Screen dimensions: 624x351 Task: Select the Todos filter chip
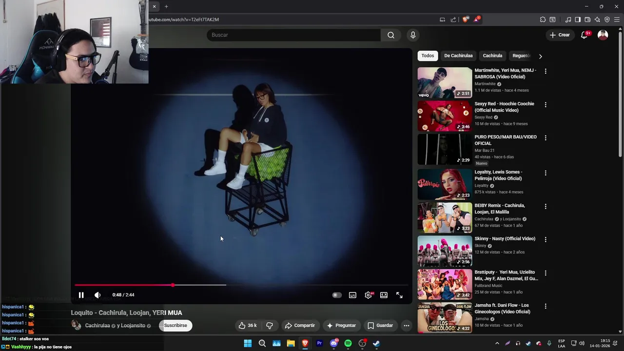pyautogui.click(x=428, y=56)
